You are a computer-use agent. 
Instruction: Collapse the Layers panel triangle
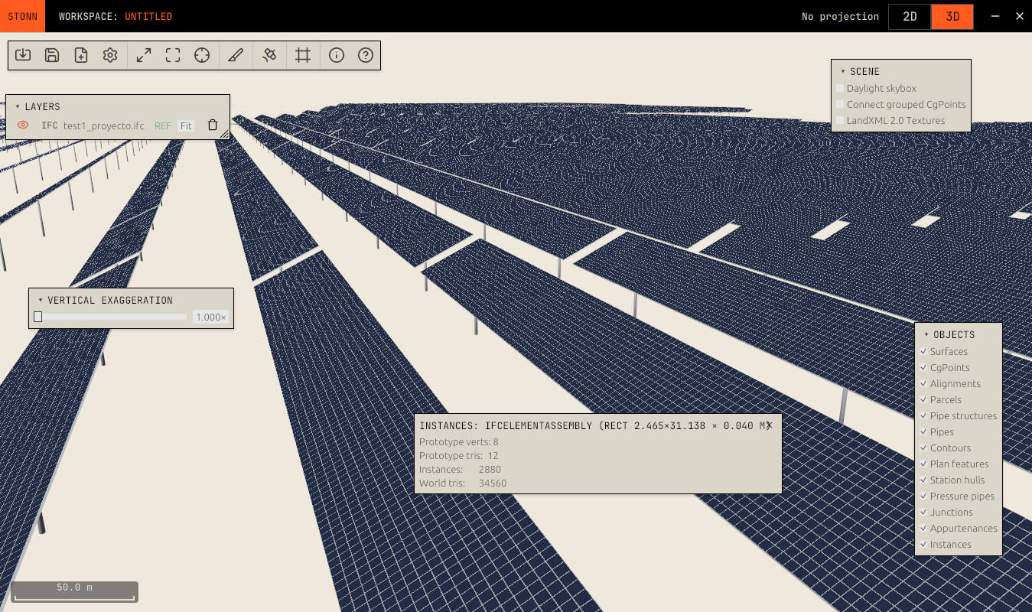18,107
